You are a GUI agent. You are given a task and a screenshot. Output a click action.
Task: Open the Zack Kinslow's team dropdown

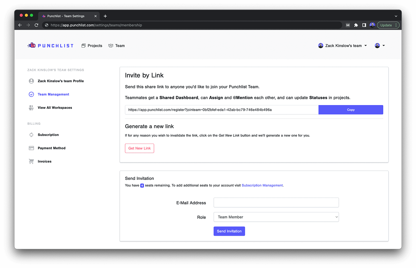tap(366, 45)
